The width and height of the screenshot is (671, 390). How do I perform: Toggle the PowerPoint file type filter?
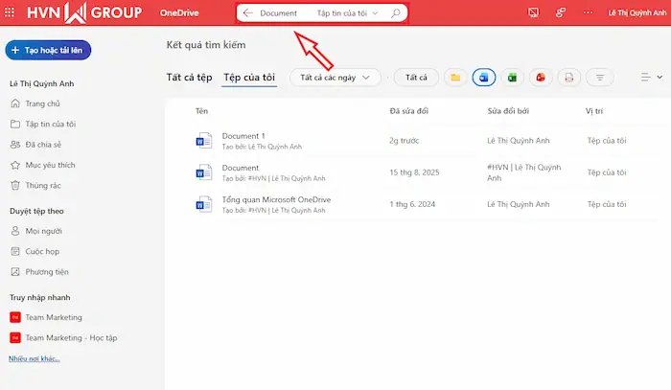(542, 78)
